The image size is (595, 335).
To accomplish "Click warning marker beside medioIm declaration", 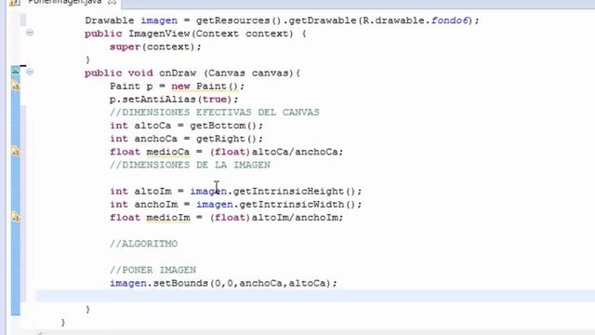I will tap(16, 217).
